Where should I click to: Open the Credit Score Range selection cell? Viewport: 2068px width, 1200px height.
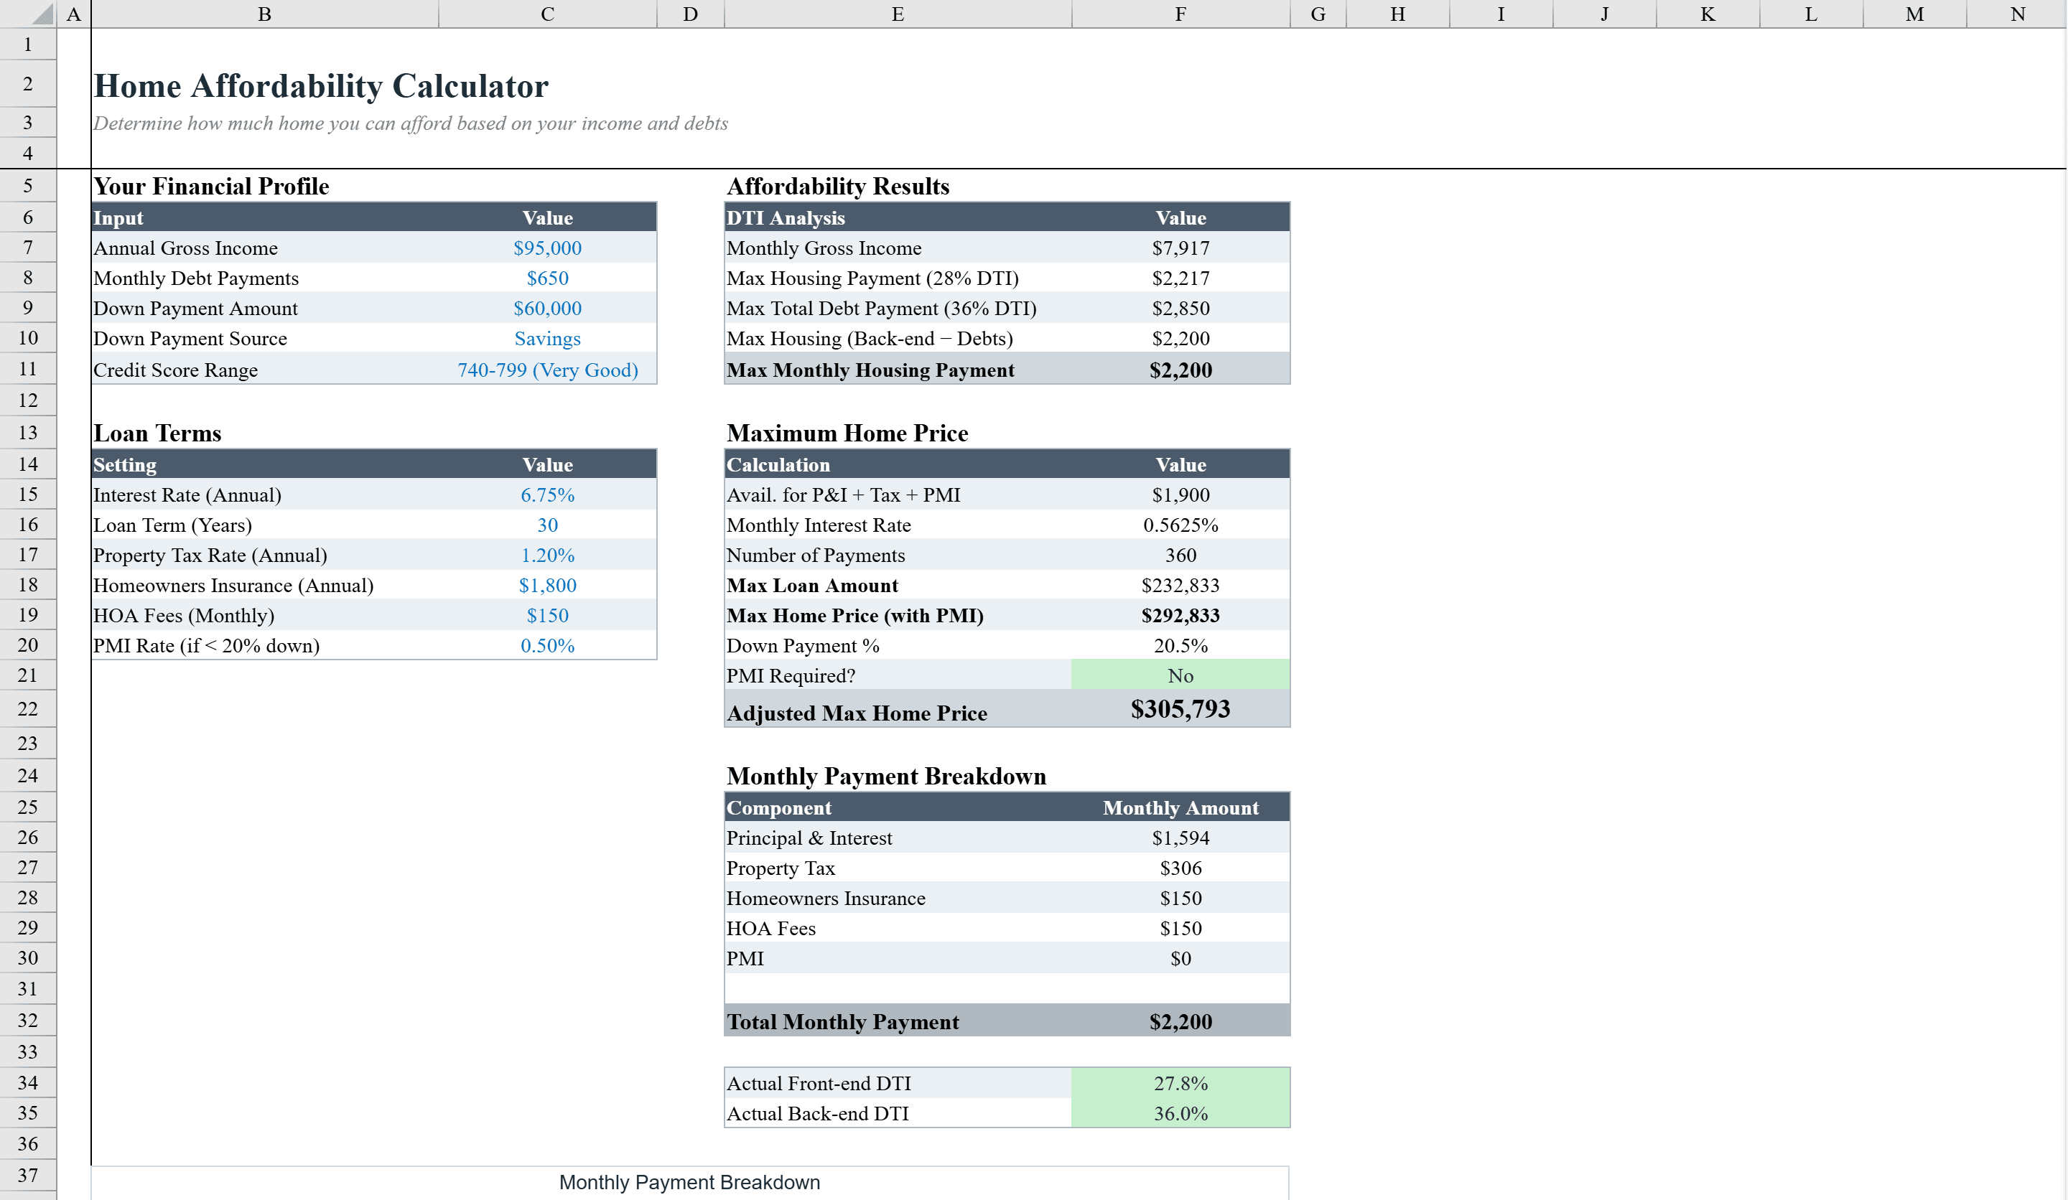(546, 370)
